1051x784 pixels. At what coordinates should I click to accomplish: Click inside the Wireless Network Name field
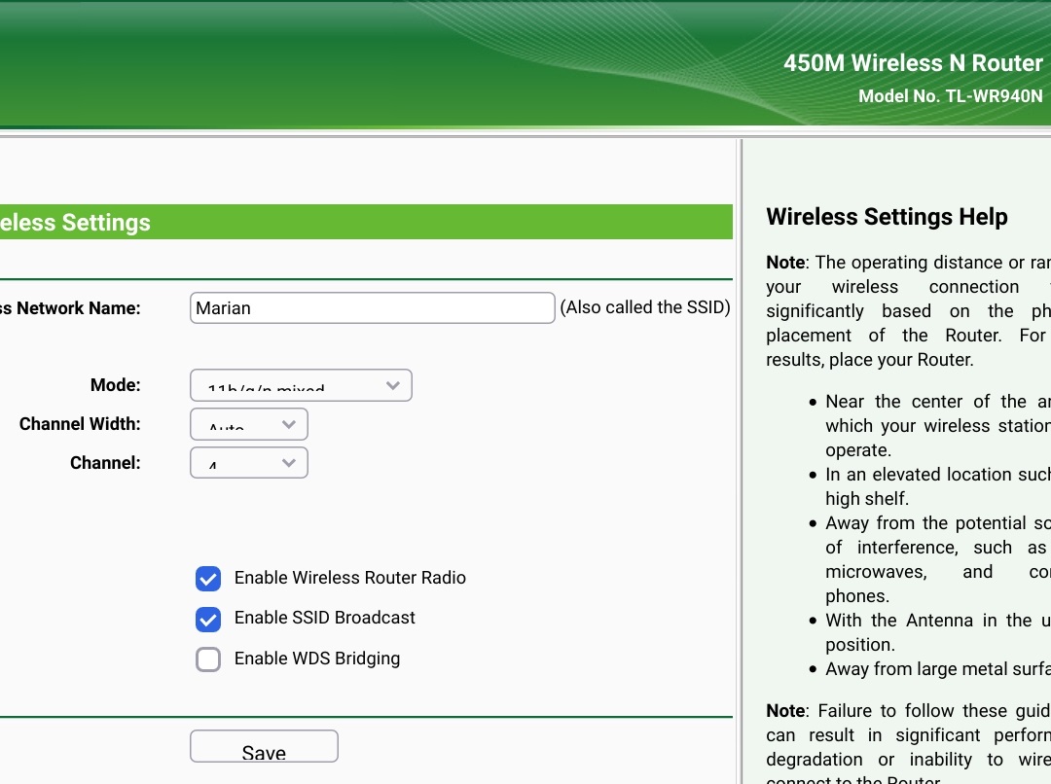tap(372, 307)
